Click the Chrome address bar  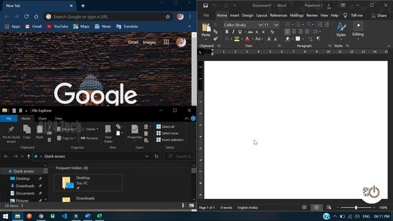coord(108,17)
